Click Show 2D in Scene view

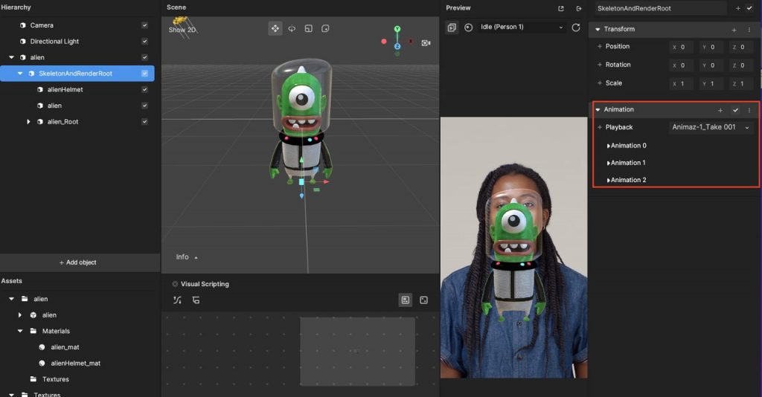pyautogui.click(x=182, y=30)
